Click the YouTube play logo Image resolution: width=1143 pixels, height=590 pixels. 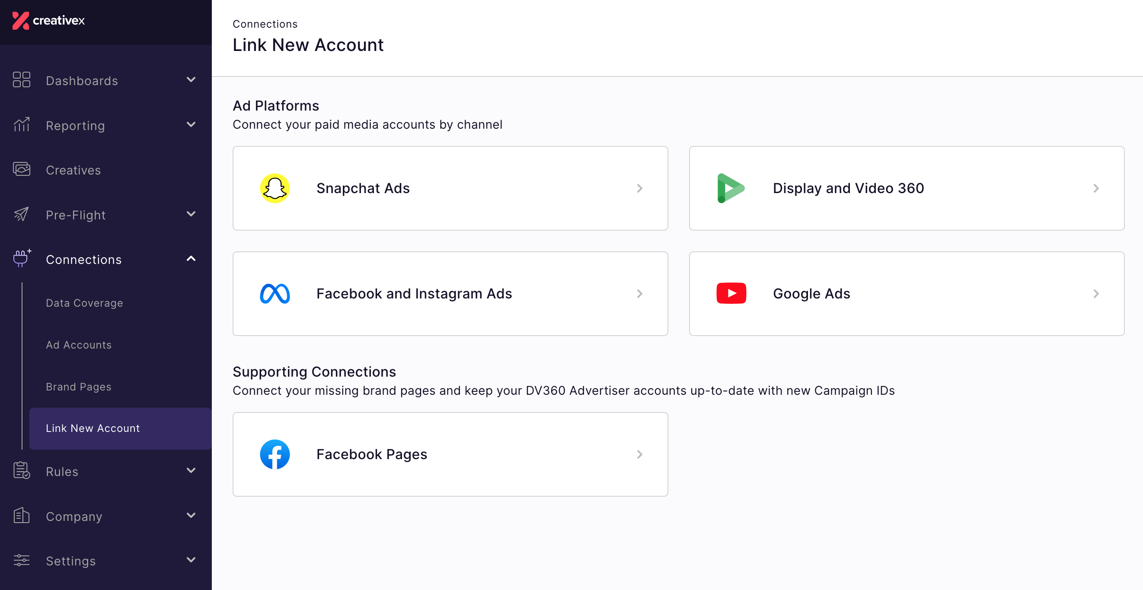click(731, 293)
